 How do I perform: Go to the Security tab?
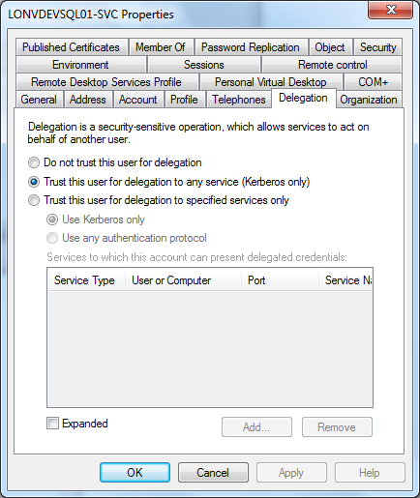pyautogui.click(x=378, y=47)
